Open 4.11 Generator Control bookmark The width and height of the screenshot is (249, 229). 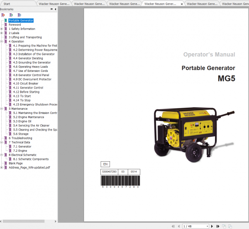(x=28, y=88)
